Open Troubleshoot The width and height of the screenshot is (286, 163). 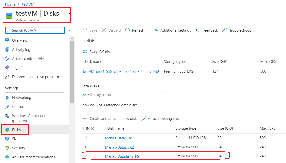tap(240, 30)
